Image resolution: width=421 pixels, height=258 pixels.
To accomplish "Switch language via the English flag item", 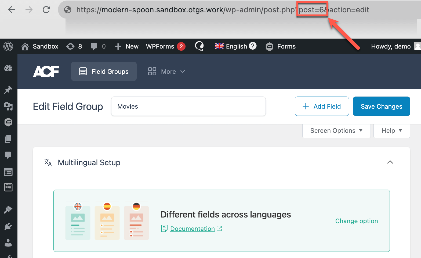I will (231, 46).
